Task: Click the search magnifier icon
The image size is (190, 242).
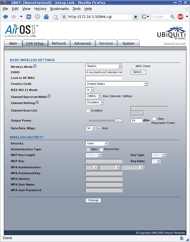Action: pyautogui.click(x=172, y=17)
